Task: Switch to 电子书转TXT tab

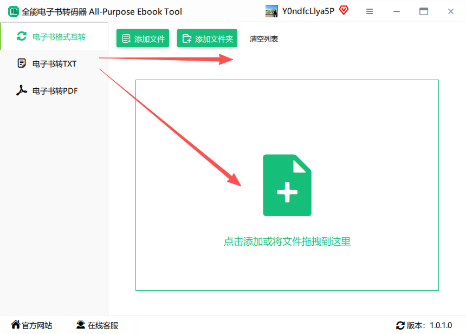Action: coord(54,63)
